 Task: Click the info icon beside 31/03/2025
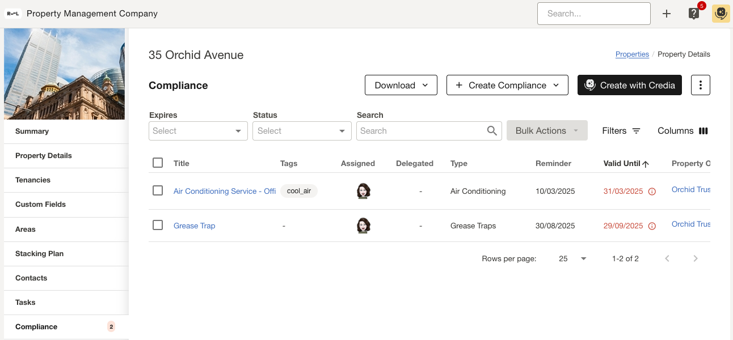pyautogui.click(x=652, y=192)
